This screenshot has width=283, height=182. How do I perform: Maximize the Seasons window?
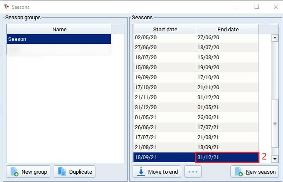[x=257, y=7]
